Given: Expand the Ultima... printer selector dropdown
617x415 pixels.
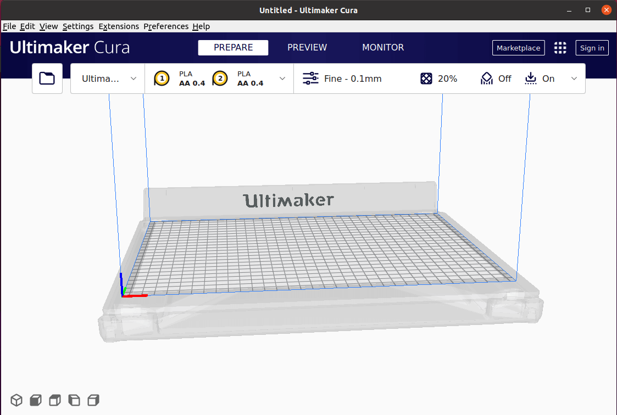Looking at the screenshot, I should [108, 78].
